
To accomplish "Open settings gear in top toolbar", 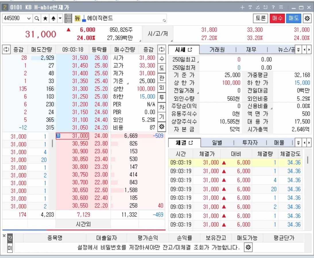I will [x=307, y=18].
